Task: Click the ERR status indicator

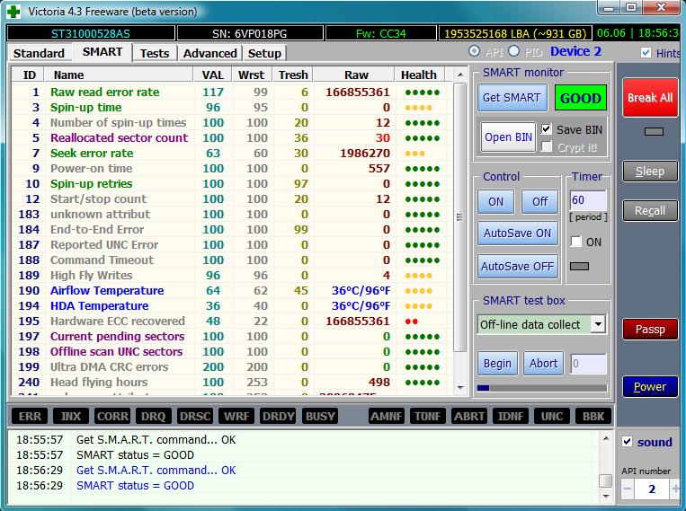Action: tap(30, 417)
